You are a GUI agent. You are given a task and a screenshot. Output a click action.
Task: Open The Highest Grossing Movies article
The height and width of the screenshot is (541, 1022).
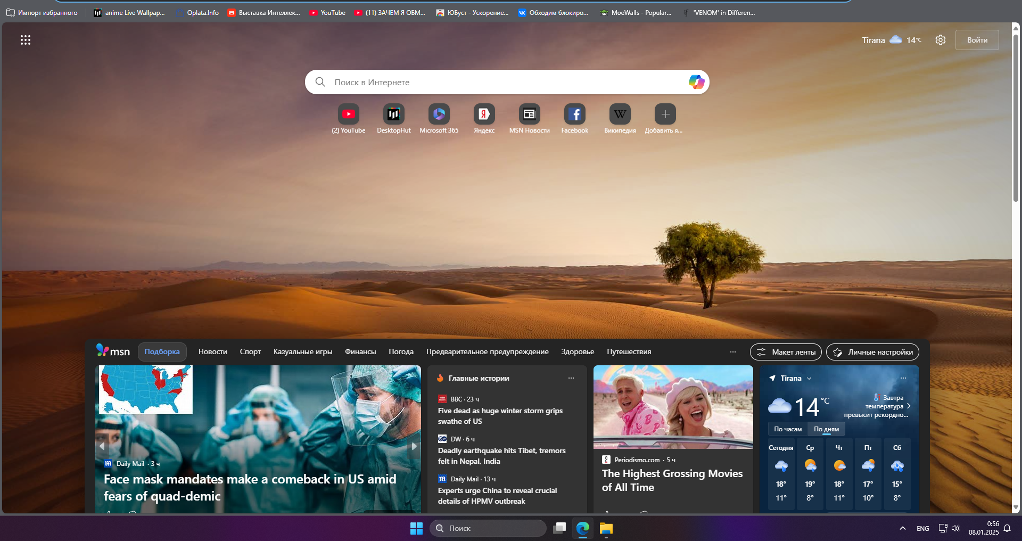coord(672,480)
